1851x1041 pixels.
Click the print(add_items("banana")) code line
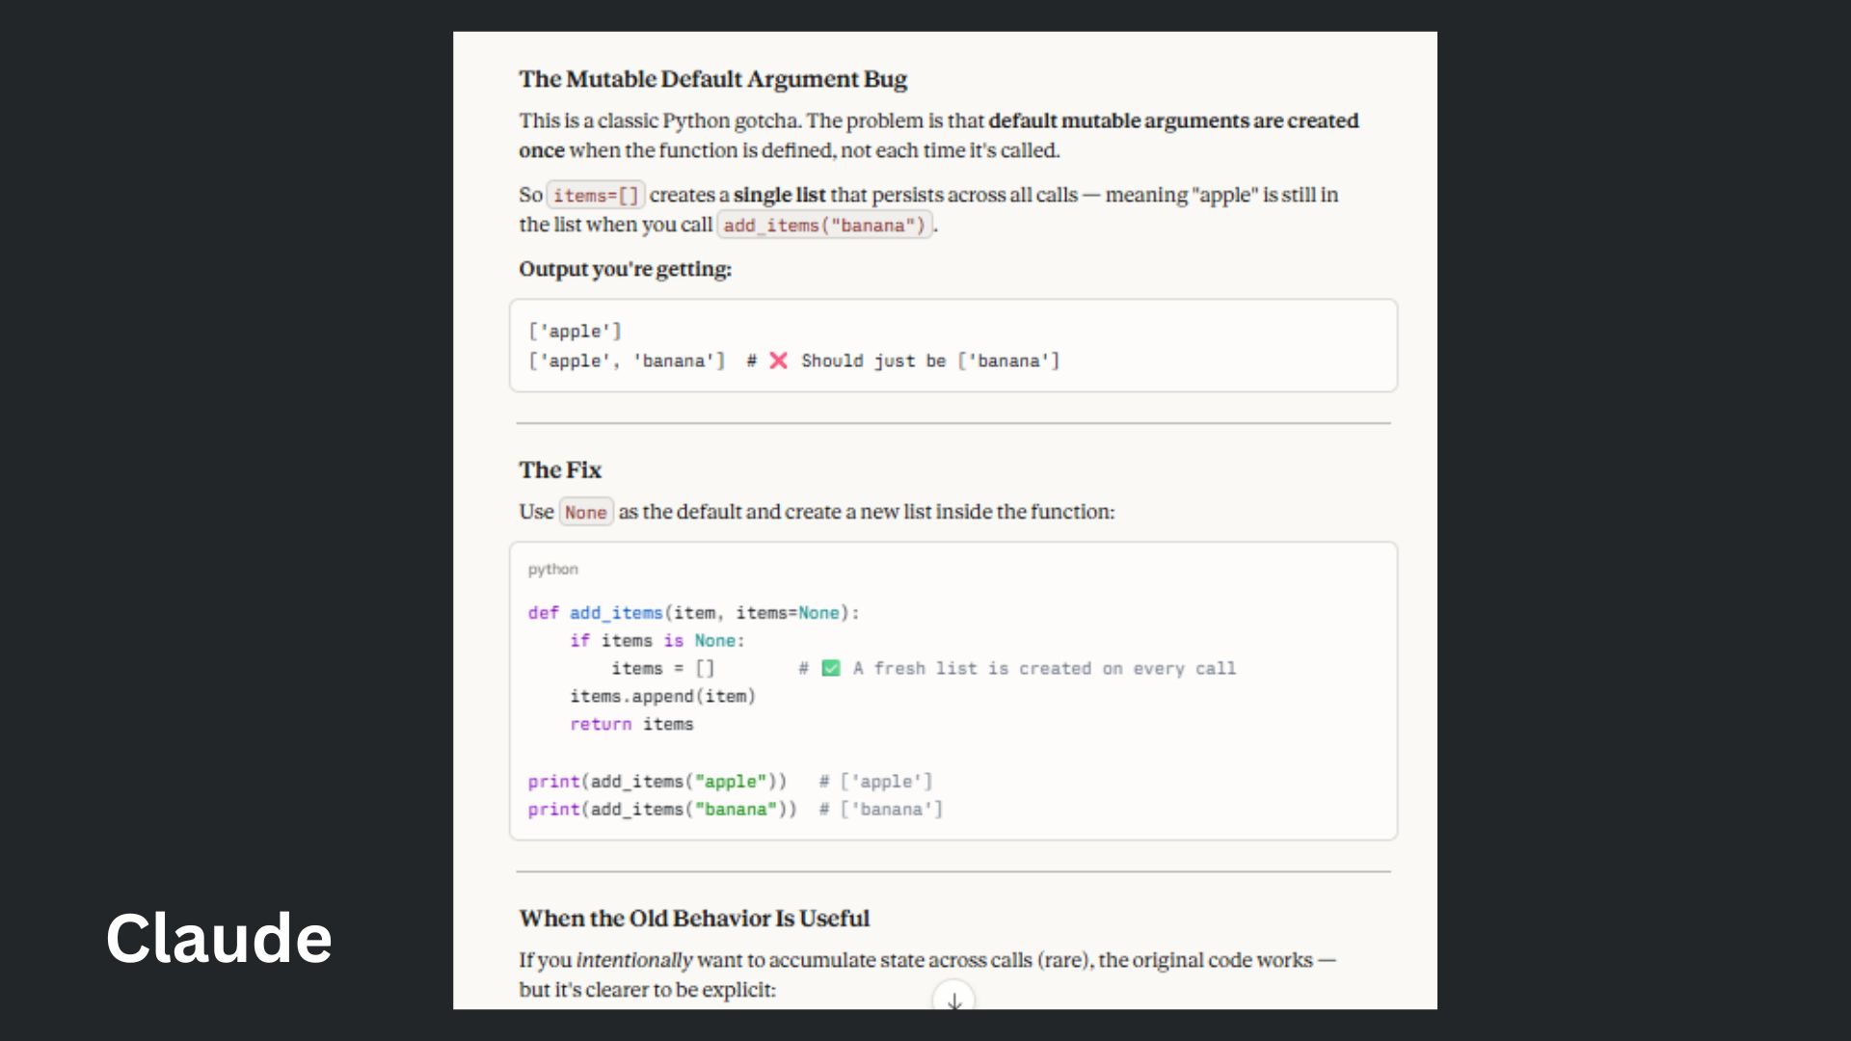point(661,810)
